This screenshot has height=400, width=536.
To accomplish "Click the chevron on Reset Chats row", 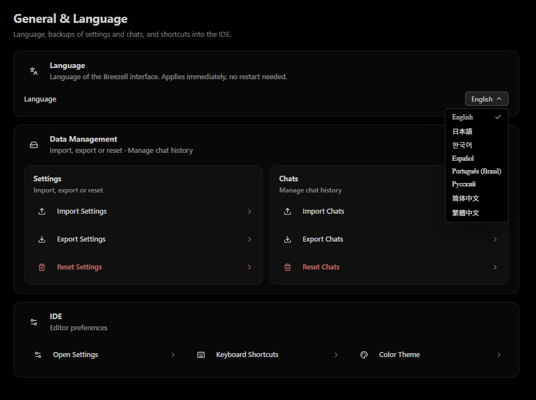I will [495, 267].
